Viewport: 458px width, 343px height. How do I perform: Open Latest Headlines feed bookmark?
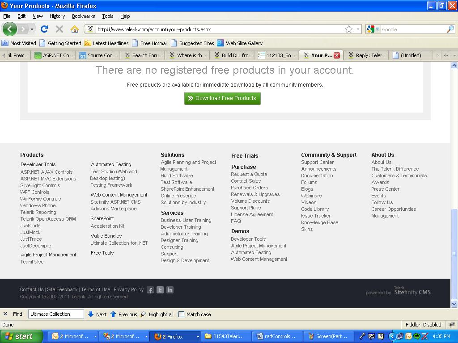coord(106,43)
